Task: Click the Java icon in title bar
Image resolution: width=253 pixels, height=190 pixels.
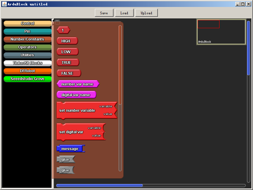Action: pyautogui.click(x=5, y=4)
